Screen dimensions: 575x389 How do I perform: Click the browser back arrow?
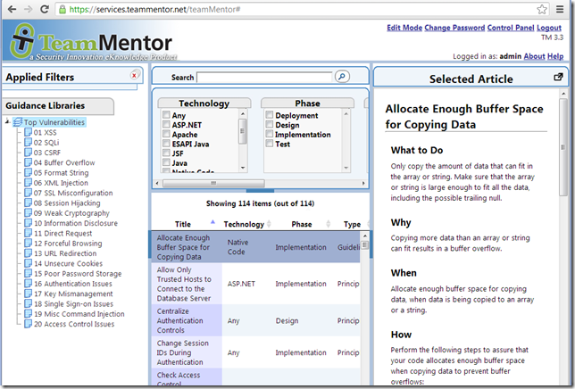click(x=12, y=9)
